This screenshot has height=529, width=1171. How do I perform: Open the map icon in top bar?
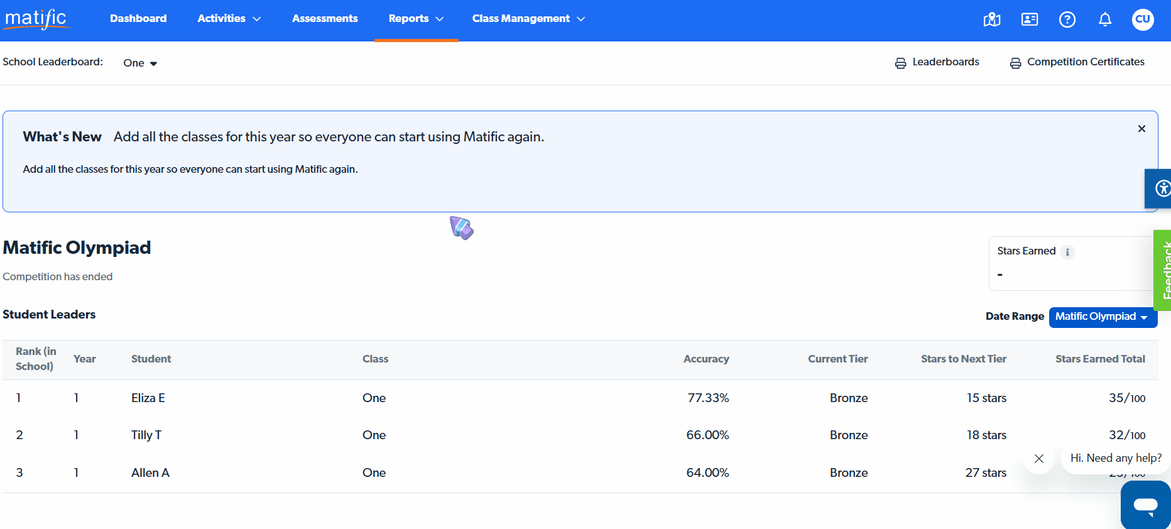(x=991, y=19)
